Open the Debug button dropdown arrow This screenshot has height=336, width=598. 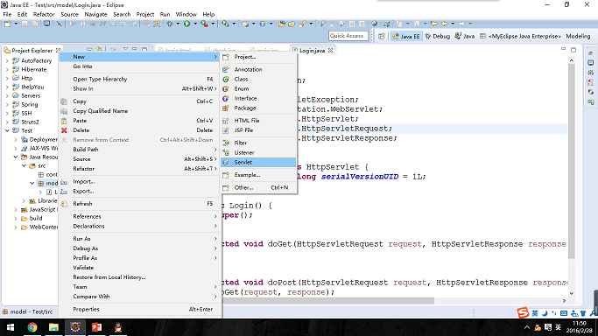178,24
